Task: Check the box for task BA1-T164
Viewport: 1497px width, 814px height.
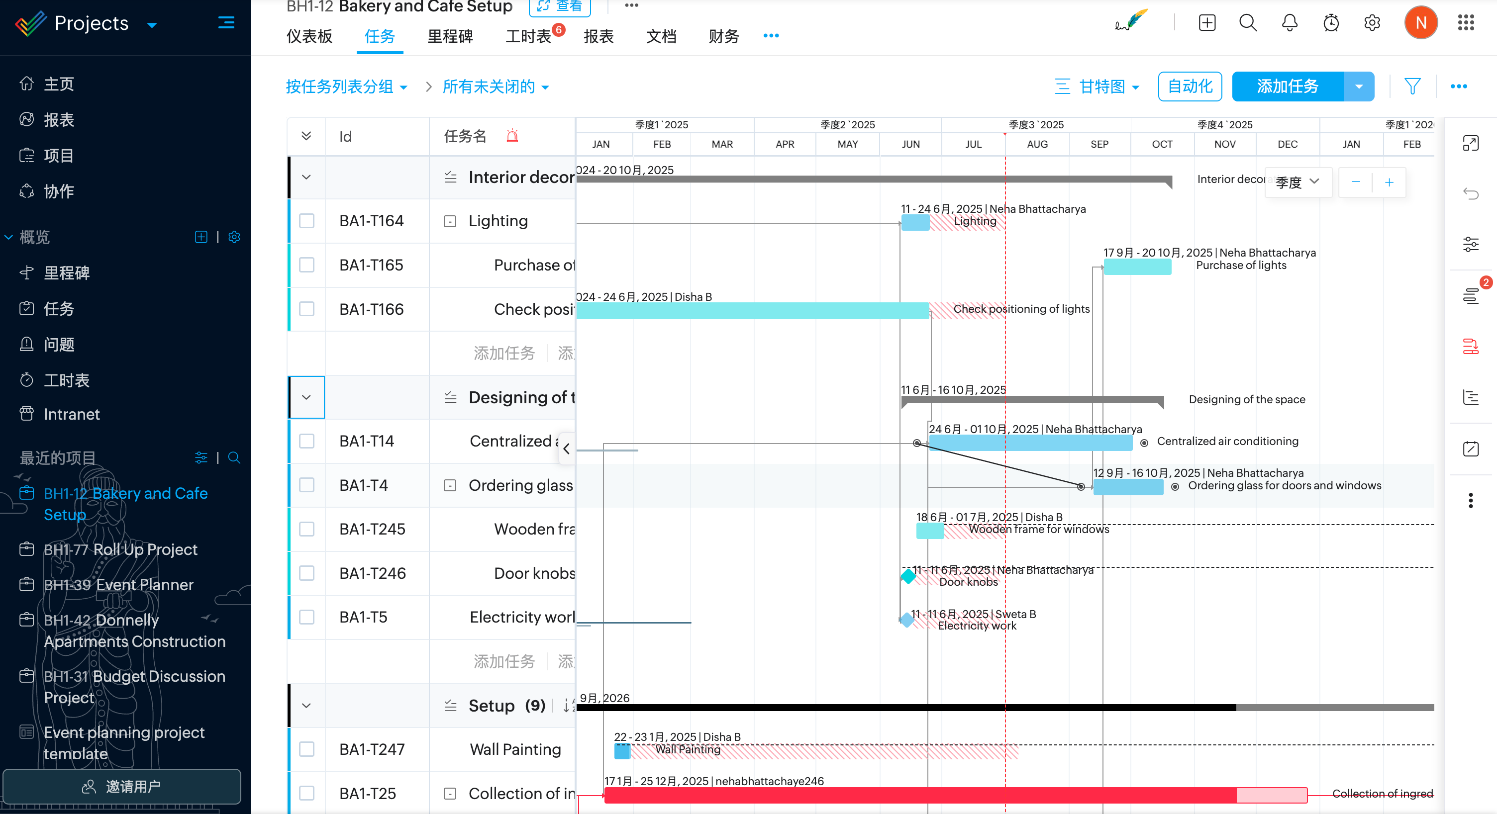Action: pos(306,221)
